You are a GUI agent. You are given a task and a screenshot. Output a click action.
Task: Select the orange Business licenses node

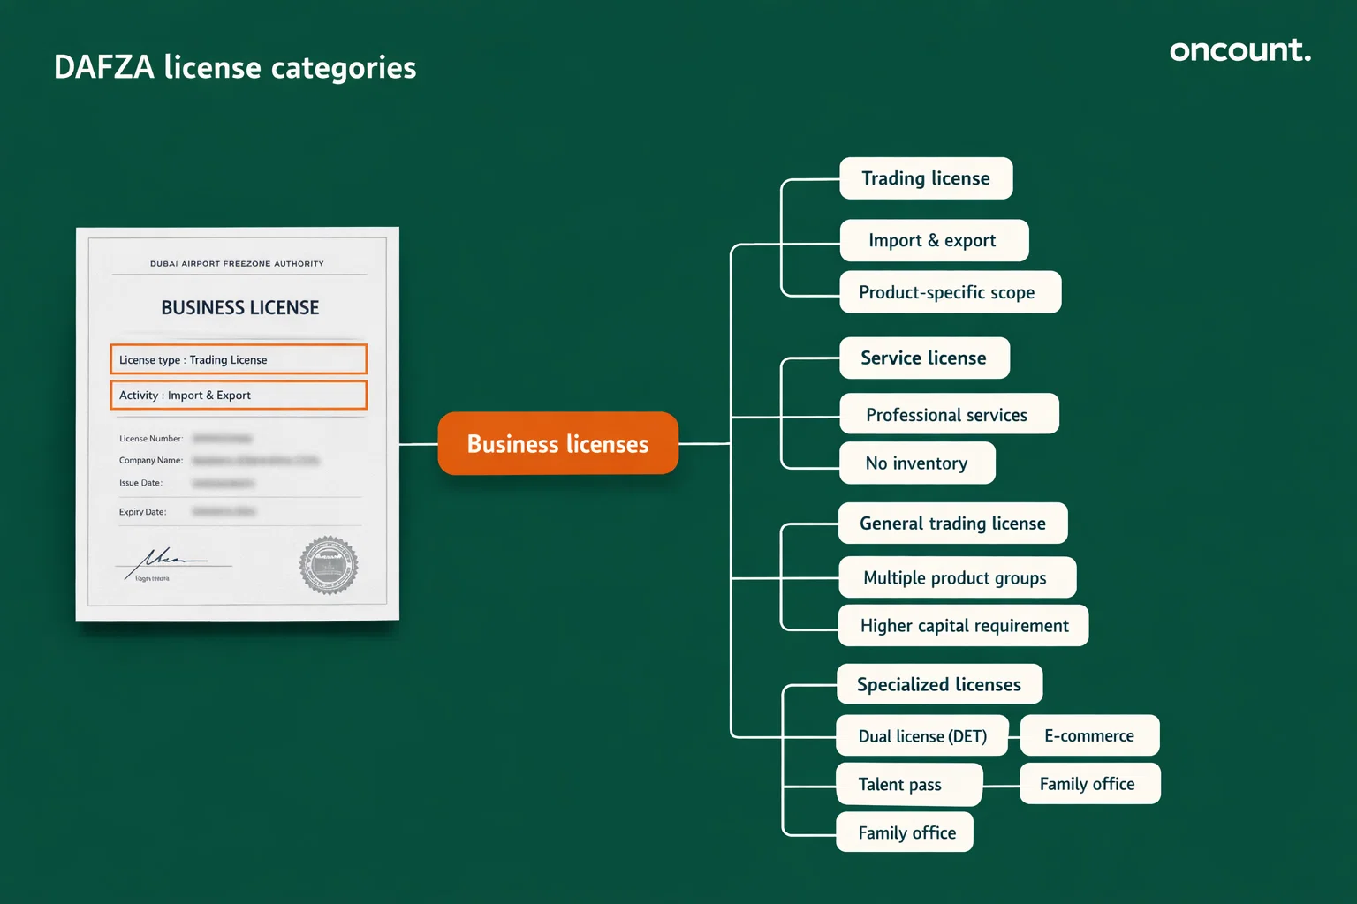[557, 443]
